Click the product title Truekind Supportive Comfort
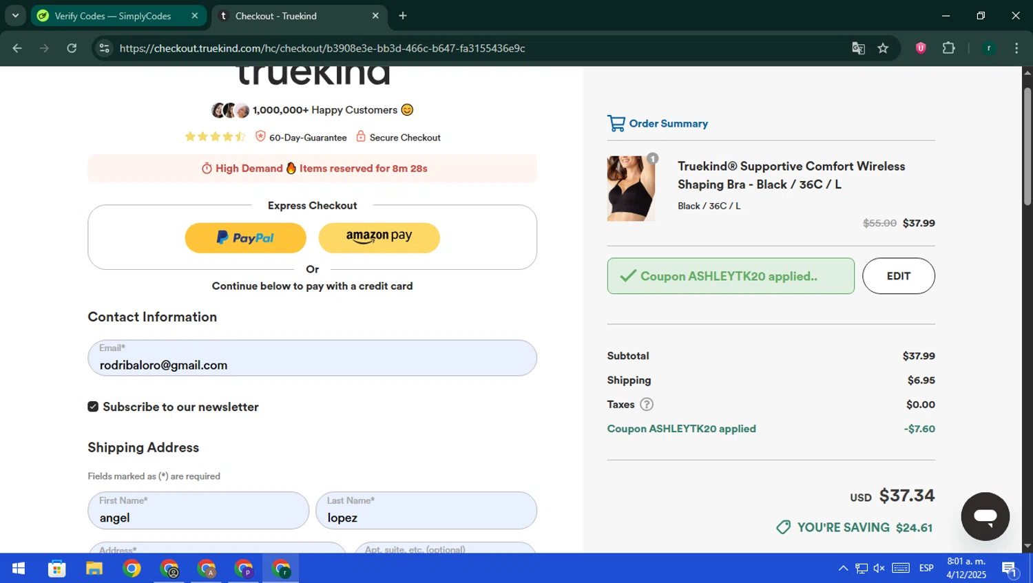1033x583 pixels. coord(791,176)
